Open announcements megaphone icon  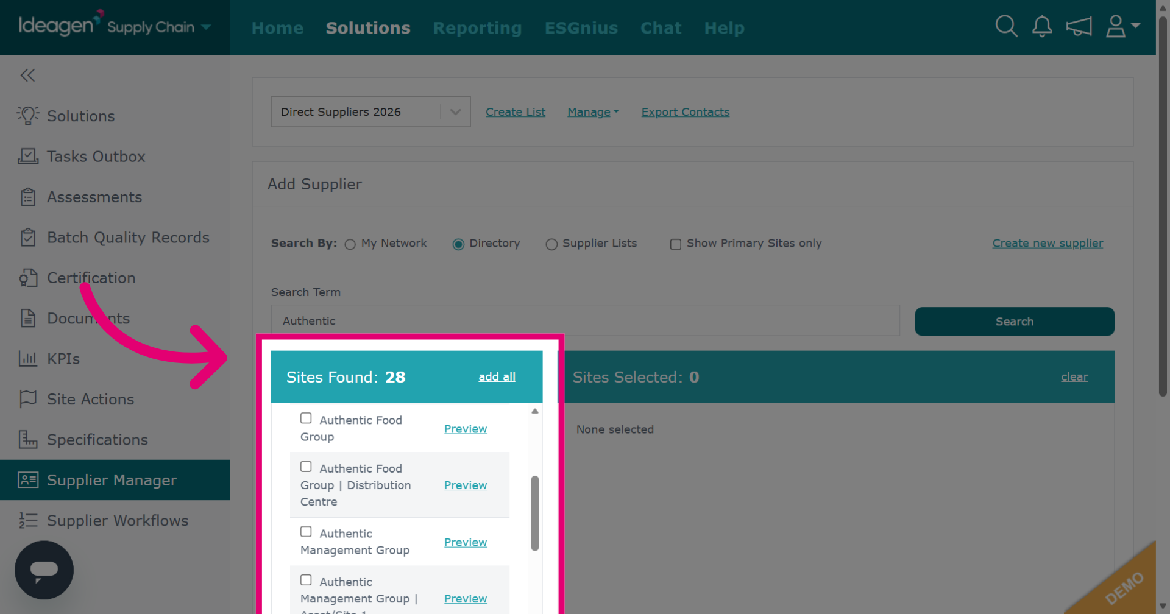click(x=1079, y=26)
